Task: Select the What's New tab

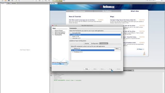Action: pyautogui.click(x=135, y=11)
